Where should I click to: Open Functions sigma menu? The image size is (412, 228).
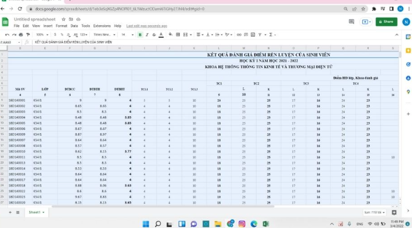click(272, 34)
